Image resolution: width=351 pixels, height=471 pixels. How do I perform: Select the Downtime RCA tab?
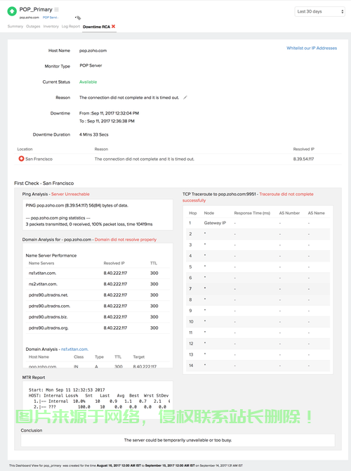96,27
